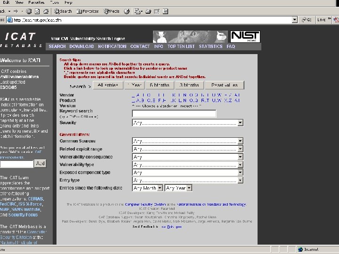Open the FedCIRC link
The width and height of the screenshot is (339, 254).
(8, 204)
